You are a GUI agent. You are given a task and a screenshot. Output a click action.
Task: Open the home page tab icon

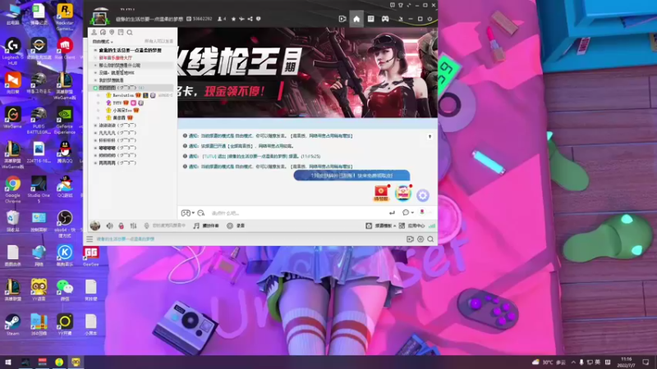pos(356,19)
